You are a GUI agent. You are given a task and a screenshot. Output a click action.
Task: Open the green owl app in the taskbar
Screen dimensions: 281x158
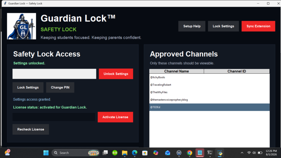pyautogui.click(x=115, y=153)
